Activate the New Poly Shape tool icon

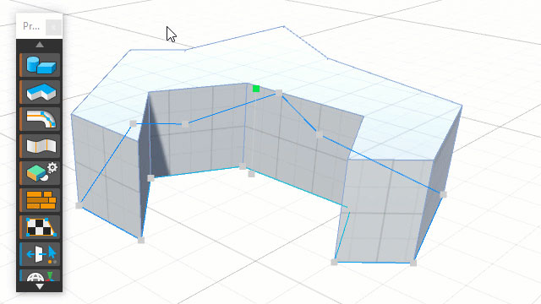40,92
